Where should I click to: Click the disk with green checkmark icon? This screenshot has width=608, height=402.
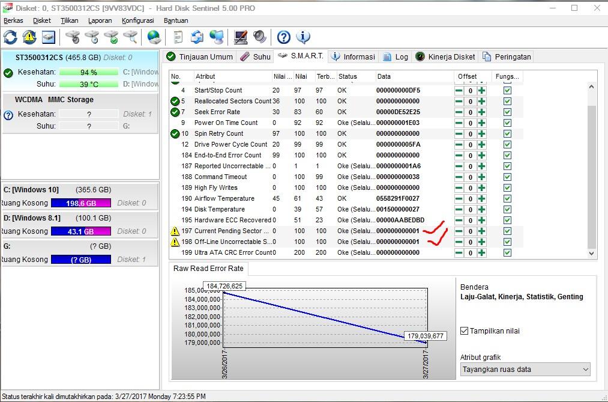tap(111, 37)
